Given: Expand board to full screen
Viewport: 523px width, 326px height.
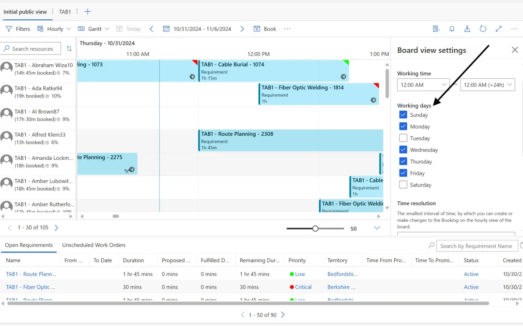Looking at the screenshot, I should click(499, 29).
